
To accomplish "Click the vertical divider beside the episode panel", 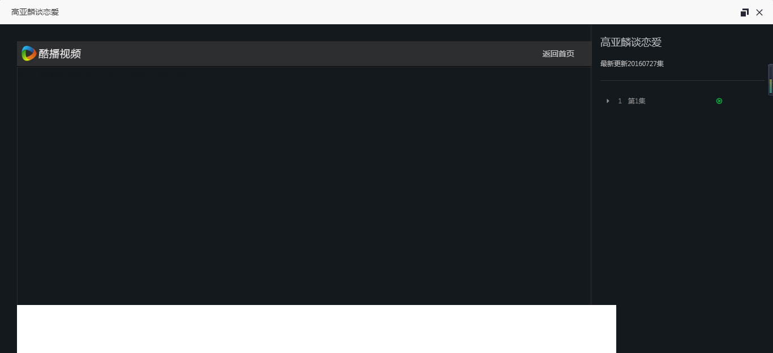I will point(591,164).
